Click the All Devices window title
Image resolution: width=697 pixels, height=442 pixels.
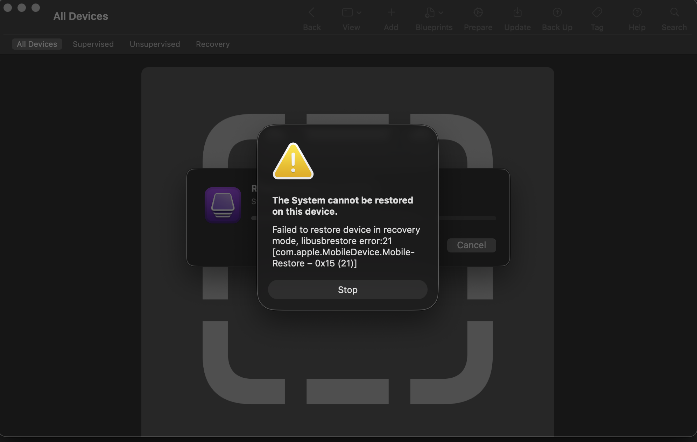point(80,16)
